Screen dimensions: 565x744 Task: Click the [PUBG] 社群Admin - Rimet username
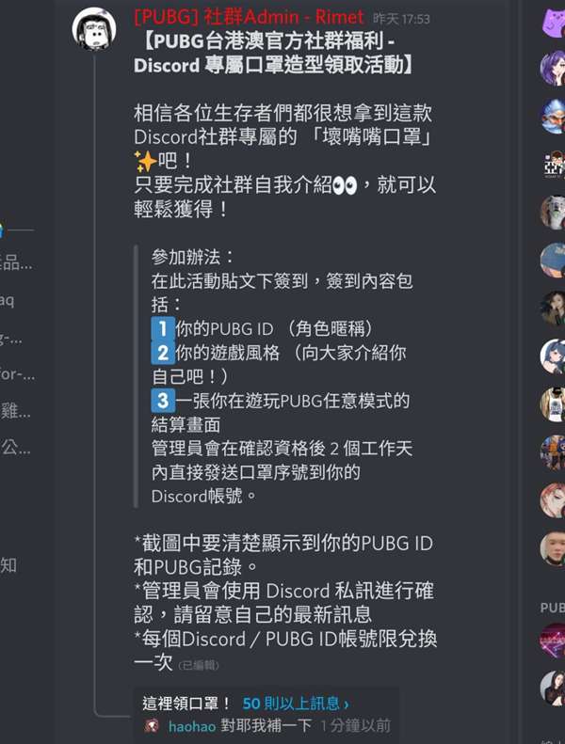pos(249,18)
